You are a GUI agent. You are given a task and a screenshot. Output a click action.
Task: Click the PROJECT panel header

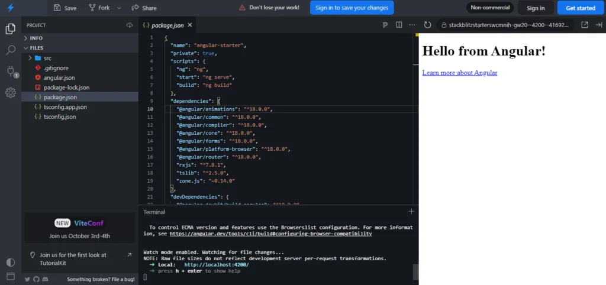pyautogui.click(x=36, y=25)
